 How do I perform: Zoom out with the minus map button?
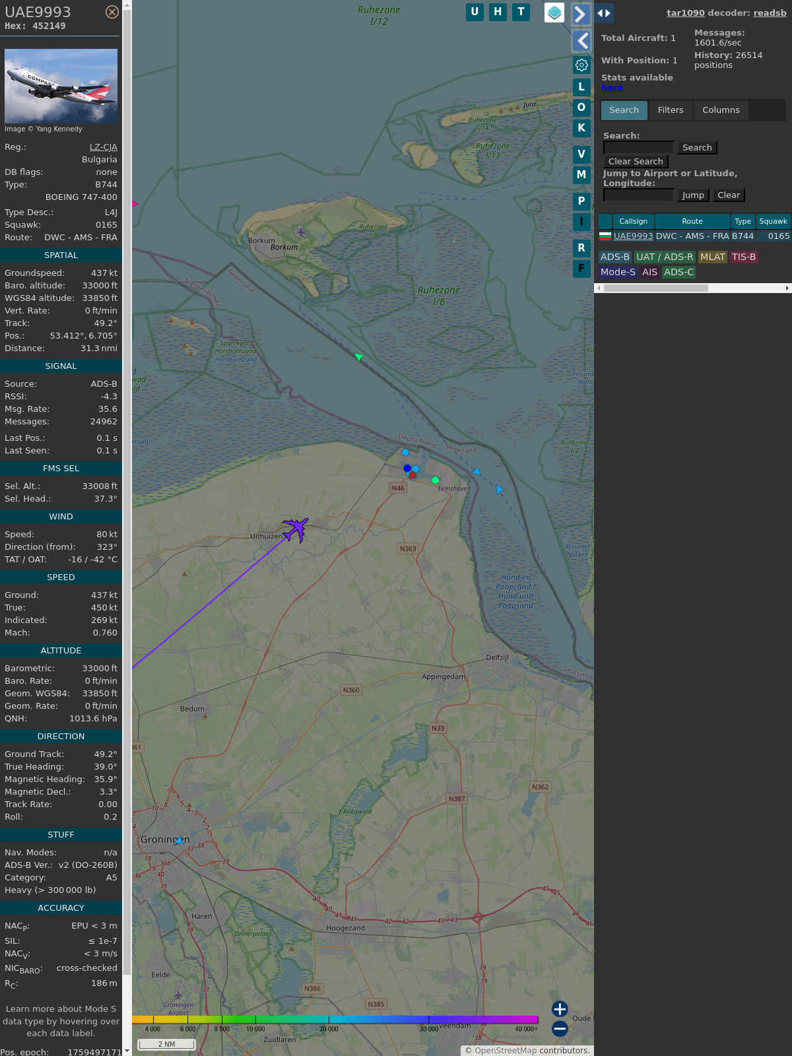point(560,1029)
